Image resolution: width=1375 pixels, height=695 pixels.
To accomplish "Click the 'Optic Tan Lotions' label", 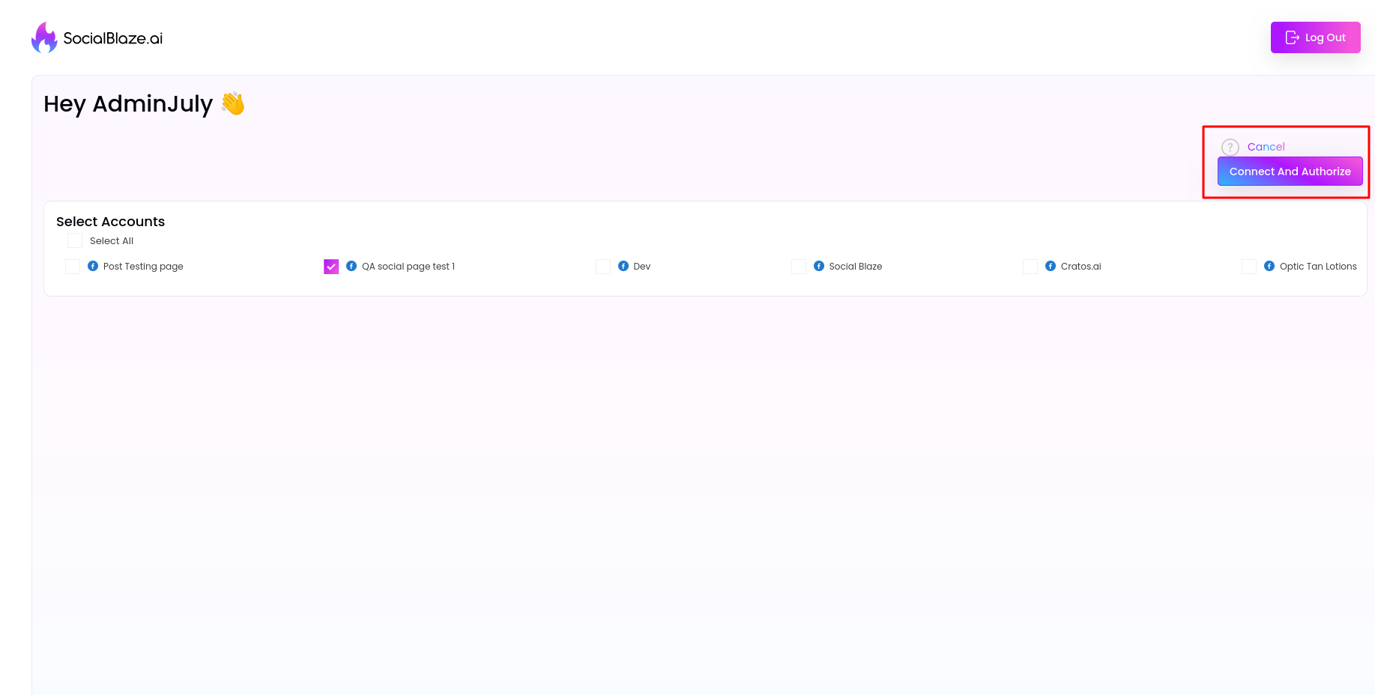I will [1318, 267].
